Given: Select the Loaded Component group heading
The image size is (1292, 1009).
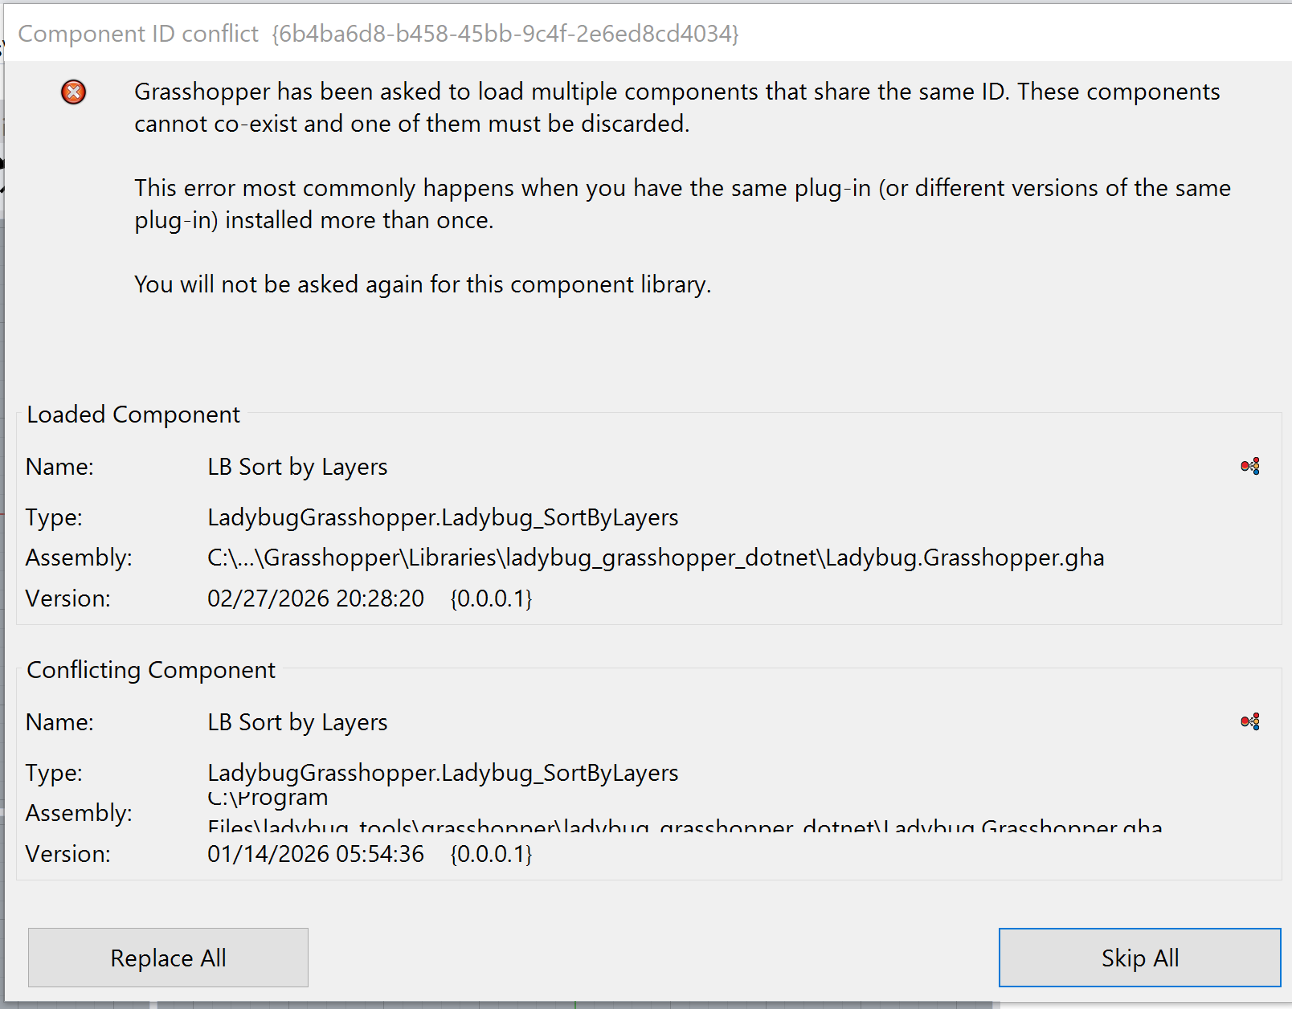Looking at the screenshot, I should pos(133,415).
